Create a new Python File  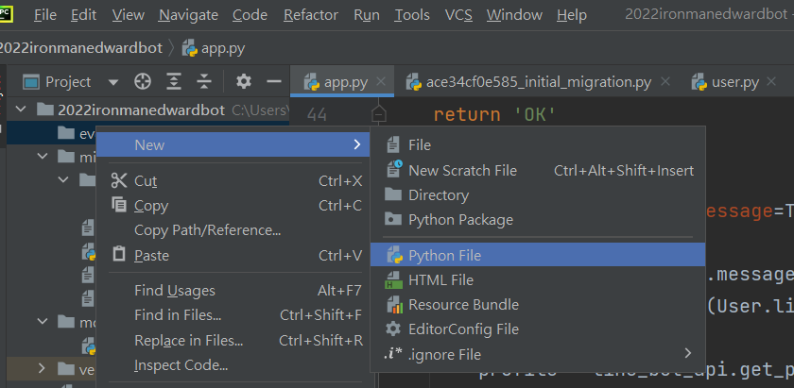(538, 255)
